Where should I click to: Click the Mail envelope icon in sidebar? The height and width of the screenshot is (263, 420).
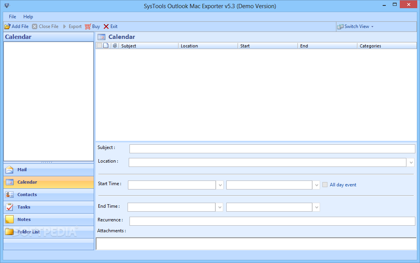(x=9, y=170)
